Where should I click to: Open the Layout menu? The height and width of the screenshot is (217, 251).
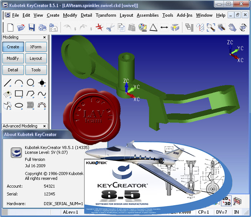(x=126, y=15)
